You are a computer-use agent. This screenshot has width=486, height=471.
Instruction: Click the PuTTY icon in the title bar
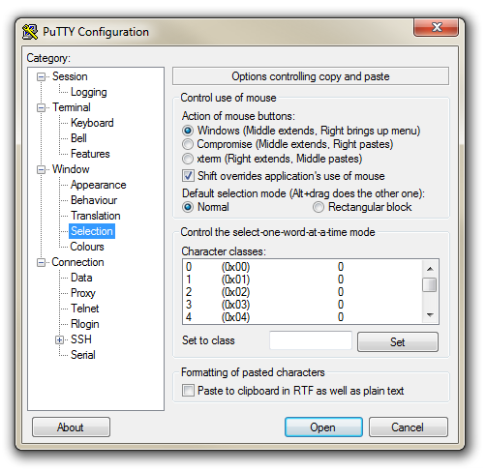click(x=30, y=32)
